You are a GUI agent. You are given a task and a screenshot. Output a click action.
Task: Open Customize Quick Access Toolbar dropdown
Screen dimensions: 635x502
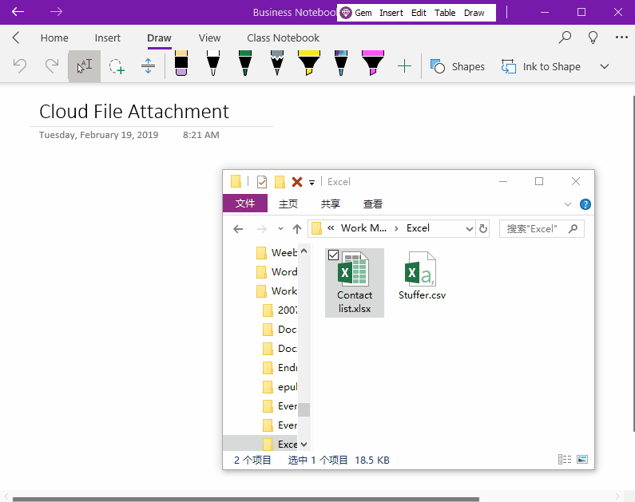click(x=312, y=183)
